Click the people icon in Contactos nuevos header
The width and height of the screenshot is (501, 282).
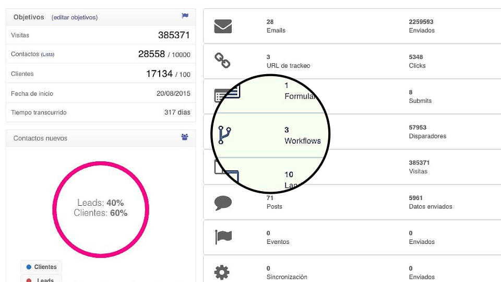point(185,137)
